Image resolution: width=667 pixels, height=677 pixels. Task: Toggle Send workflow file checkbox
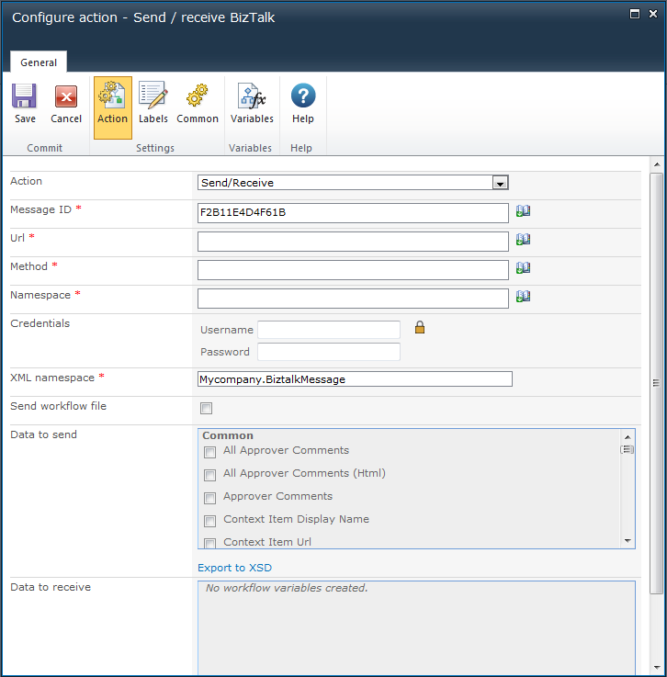207,408
